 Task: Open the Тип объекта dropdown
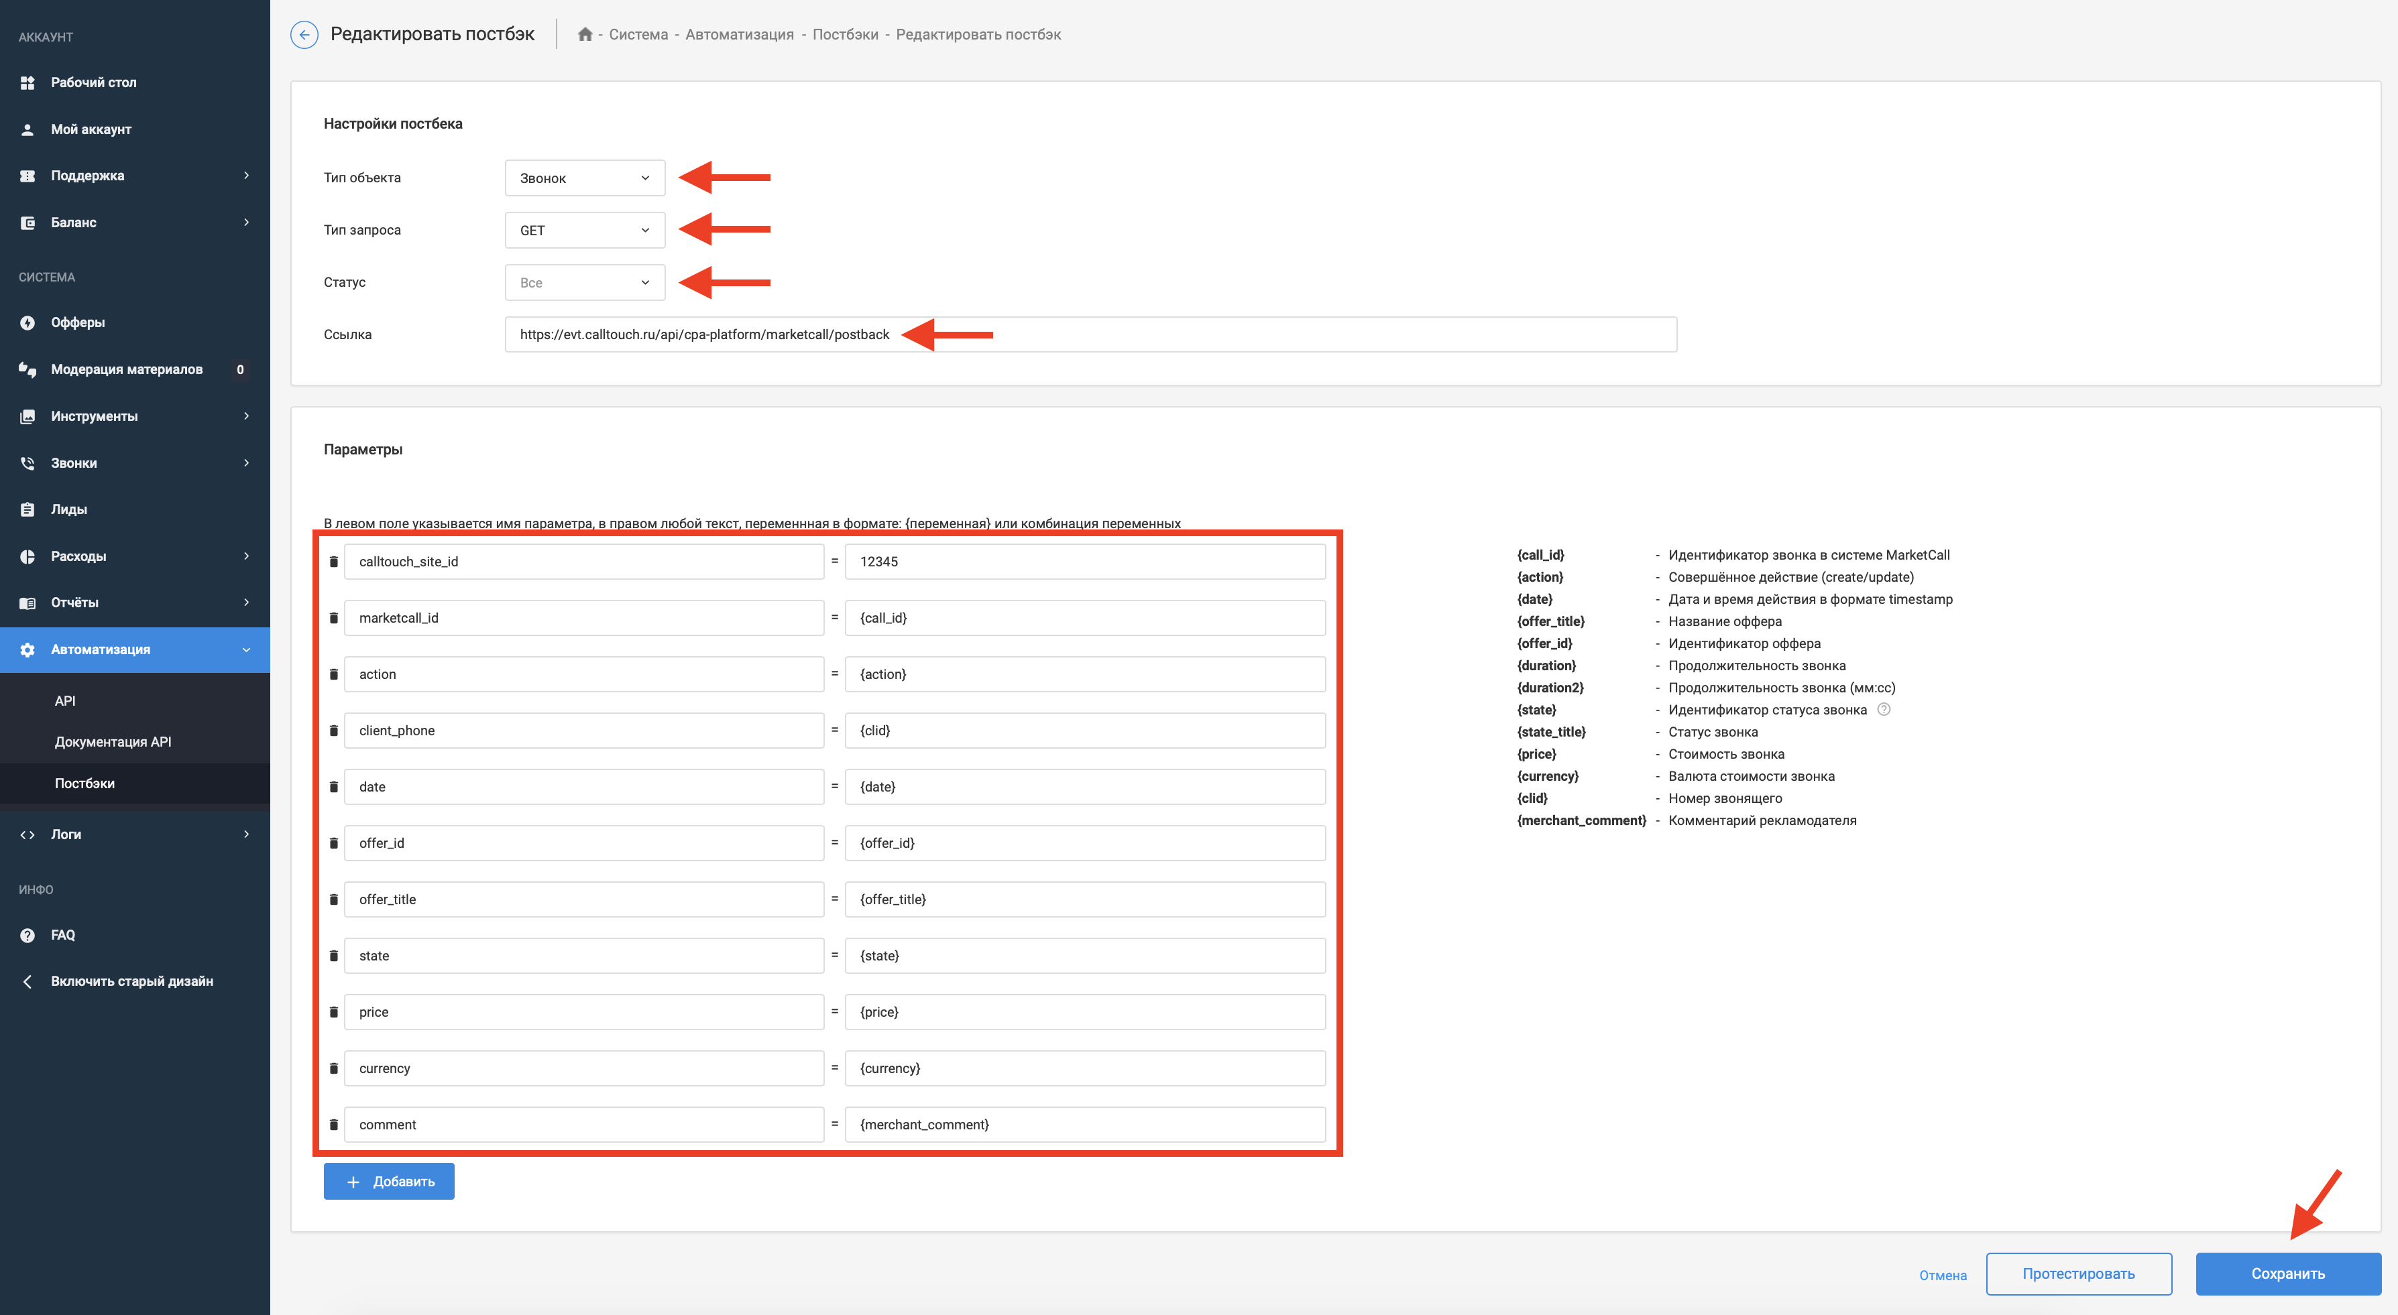[x=585, y=178]
